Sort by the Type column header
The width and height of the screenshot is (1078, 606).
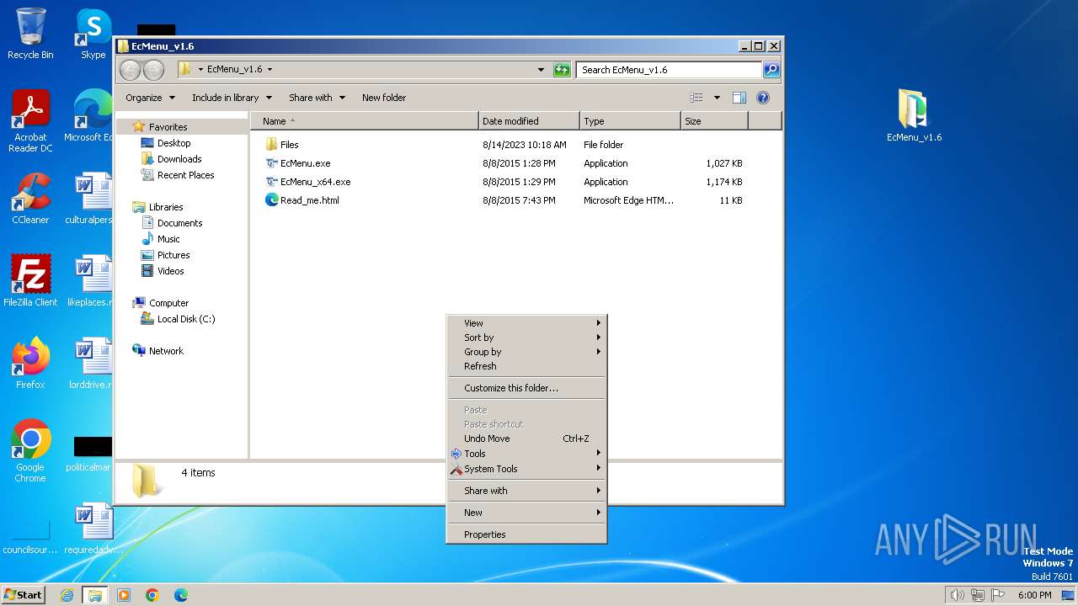(x=630, y=121)
